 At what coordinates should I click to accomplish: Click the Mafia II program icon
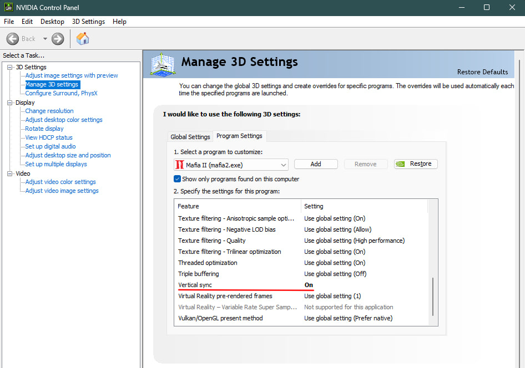tap(180, 165)
